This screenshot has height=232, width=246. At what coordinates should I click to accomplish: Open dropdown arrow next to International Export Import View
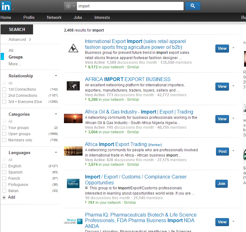(x=233, y=48)
